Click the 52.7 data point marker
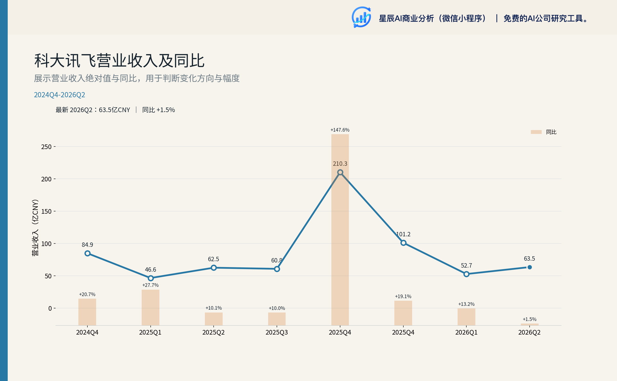 [466, 274]
